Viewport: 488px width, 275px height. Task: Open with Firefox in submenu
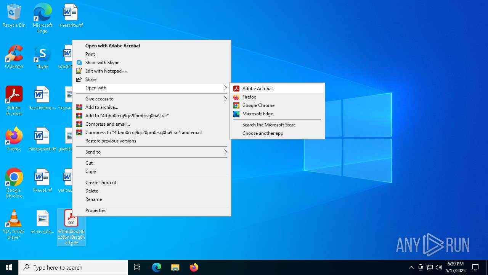[277, 97]
